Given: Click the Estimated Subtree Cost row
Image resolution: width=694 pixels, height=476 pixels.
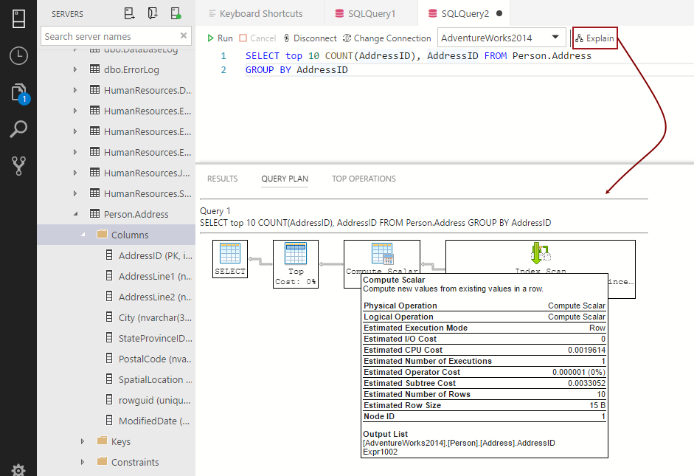Looking at the screenshot, I should (485, 383).
